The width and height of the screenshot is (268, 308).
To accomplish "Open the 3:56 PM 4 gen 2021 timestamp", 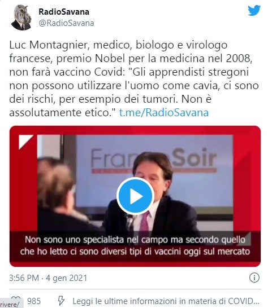I will tap(48, 278).
